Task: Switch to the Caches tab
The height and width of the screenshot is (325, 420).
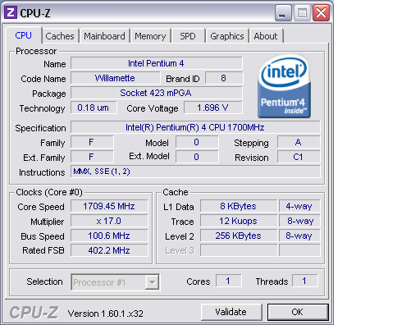Action: pos(60,36)
